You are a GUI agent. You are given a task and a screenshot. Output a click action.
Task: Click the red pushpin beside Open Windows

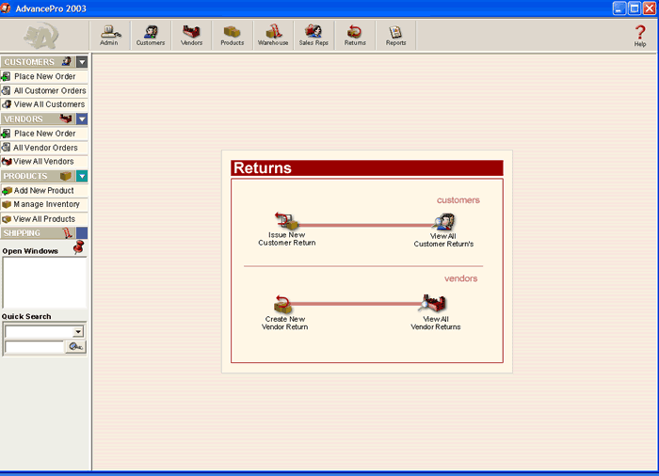[78, 247]
